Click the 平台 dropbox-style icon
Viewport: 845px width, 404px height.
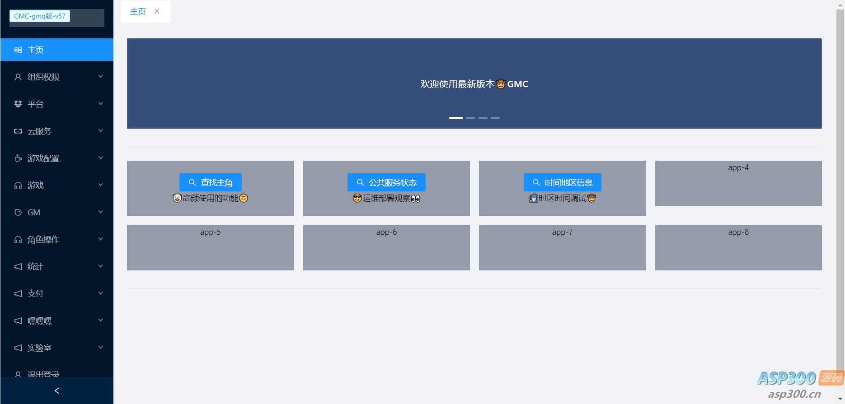pos(18,104)
